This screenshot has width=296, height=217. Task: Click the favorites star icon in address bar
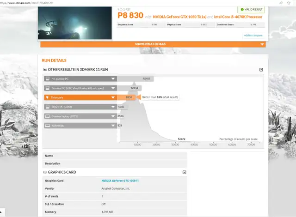(289, 3)
